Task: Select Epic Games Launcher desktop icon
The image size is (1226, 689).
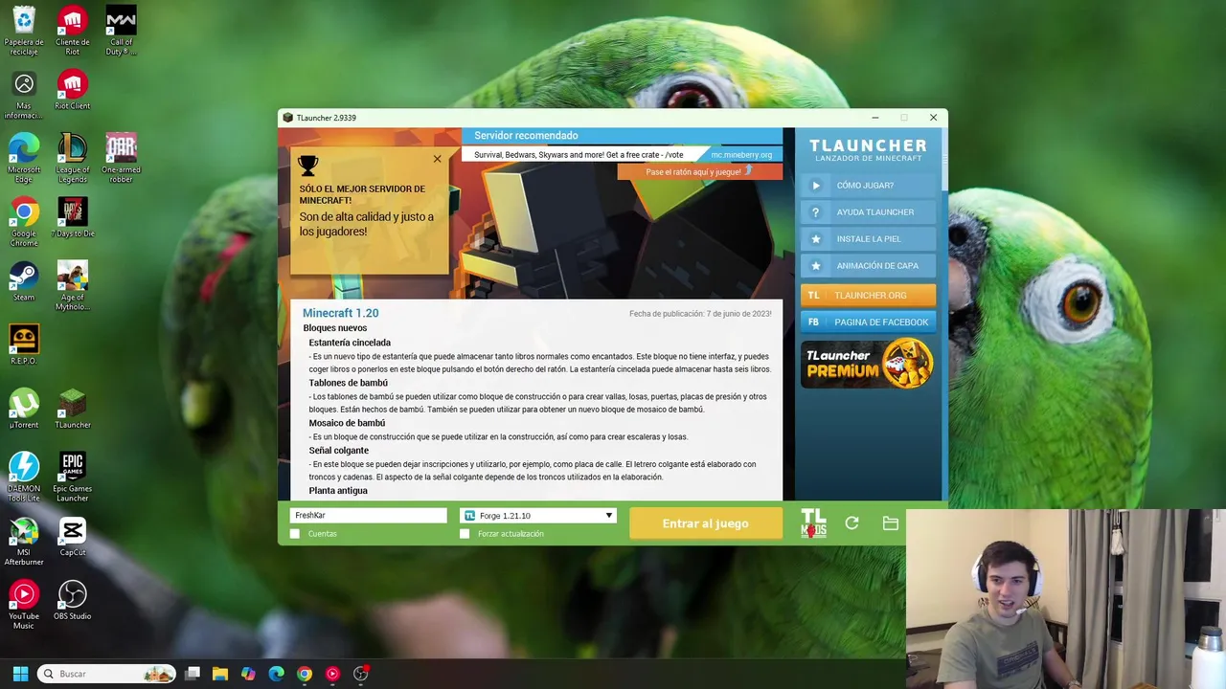Action: 73,477
